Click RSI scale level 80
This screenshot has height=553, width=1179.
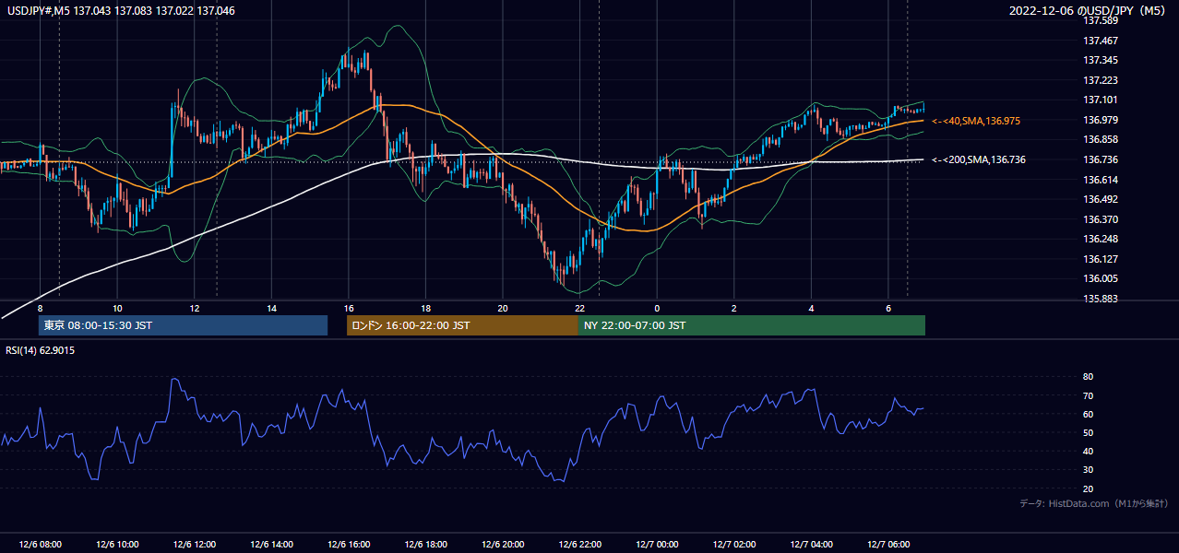(1088, 377)
